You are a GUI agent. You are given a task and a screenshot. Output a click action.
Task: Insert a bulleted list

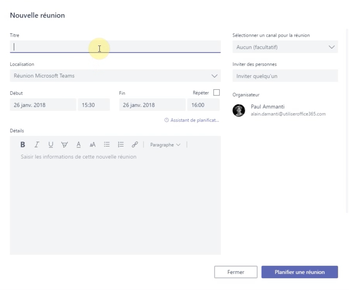coord(107,144)
